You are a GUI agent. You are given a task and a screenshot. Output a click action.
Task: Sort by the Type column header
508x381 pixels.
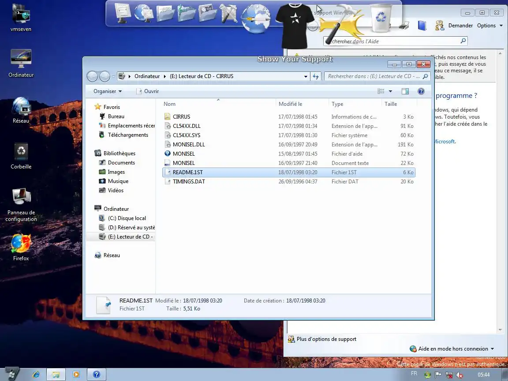coord(337,104)
